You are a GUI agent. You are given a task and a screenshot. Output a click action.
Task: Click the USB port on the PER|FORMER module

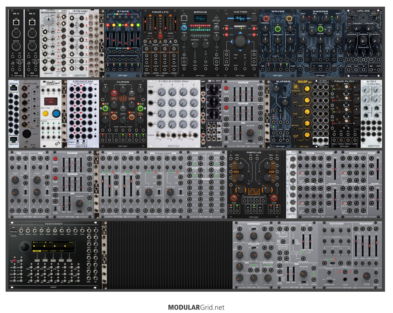pos(13,230)
